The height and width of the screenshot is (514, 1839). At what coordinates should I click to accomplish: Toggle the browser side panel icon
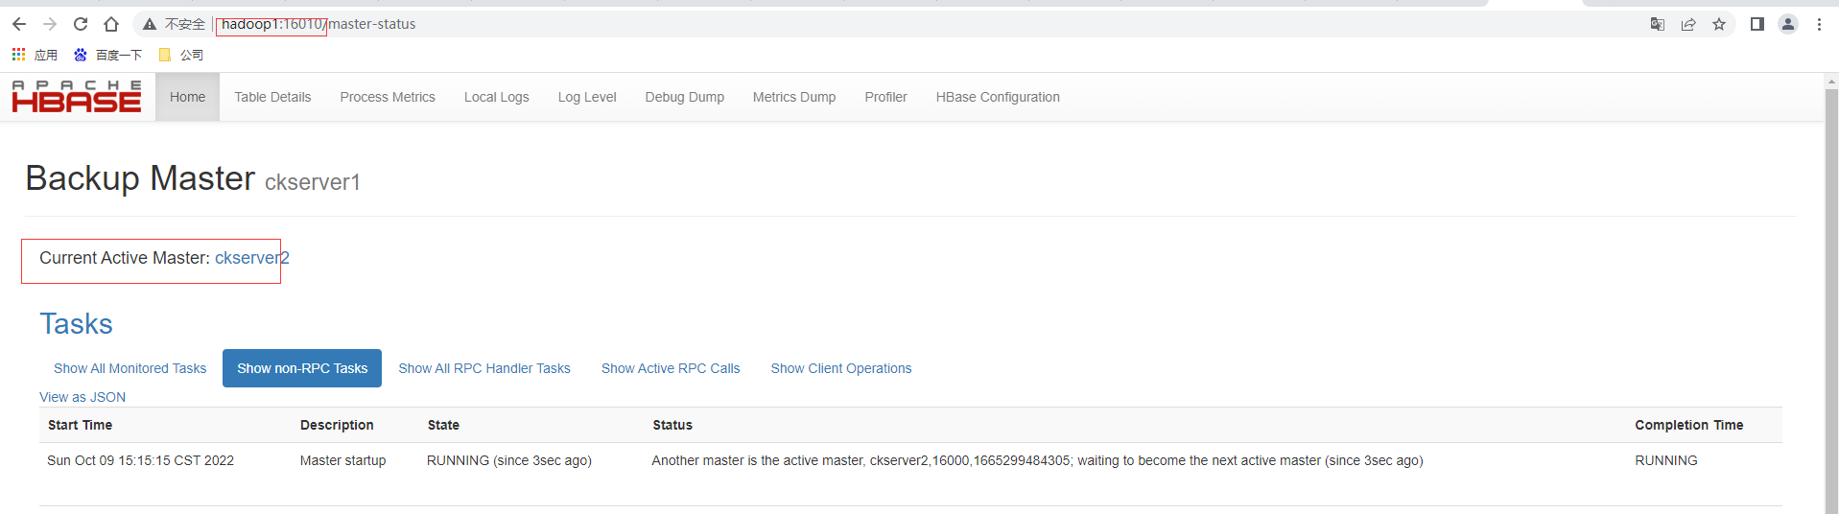click(x=1757, y=24)
